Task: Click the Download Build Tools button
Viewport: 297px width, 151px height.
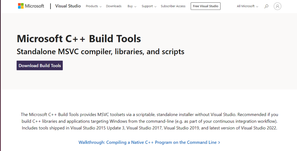Action: 39,65
